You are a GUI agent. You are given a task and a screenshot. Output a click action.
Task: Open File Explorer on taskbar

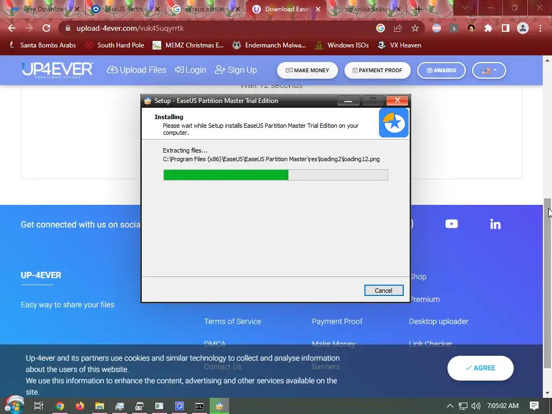pos(100,406)
